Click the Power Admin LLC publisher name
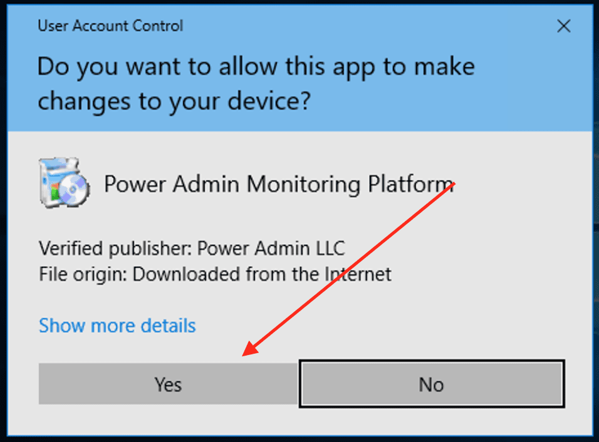 pos(271,248)
